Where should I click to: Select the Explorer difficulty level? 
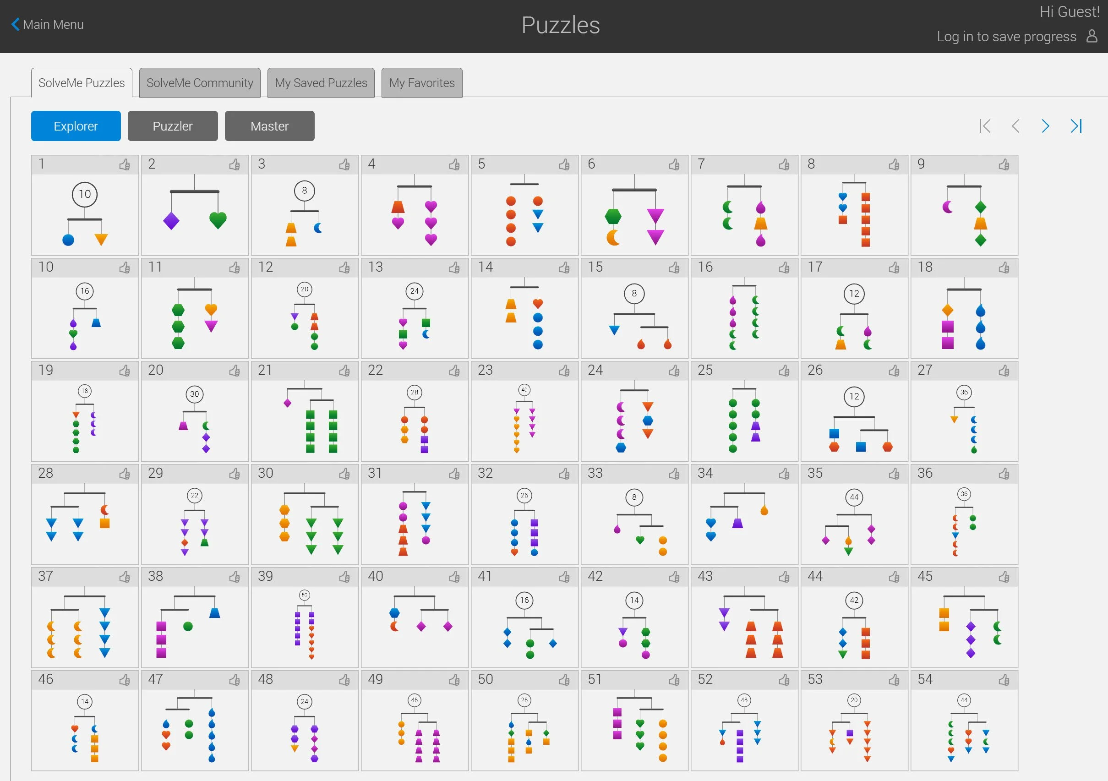(x=76, y=126)
